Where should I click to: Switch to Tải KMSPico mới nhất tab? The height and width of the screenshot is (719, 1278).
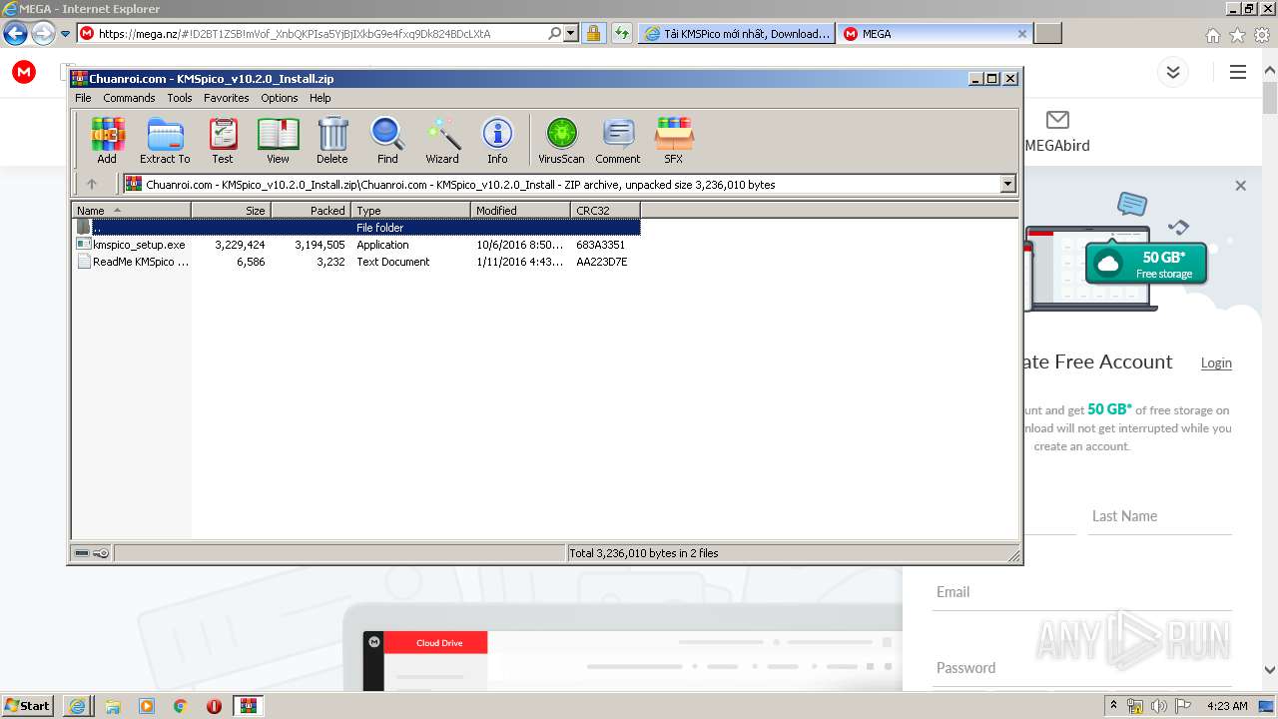[737, 33]
